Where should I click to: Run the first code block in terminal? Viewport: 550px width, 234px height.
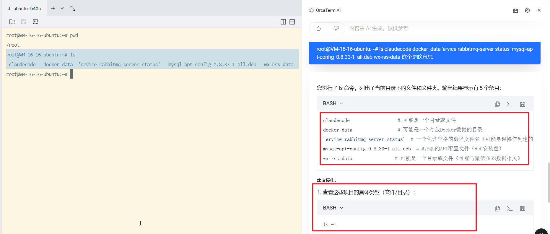point(510,104)
